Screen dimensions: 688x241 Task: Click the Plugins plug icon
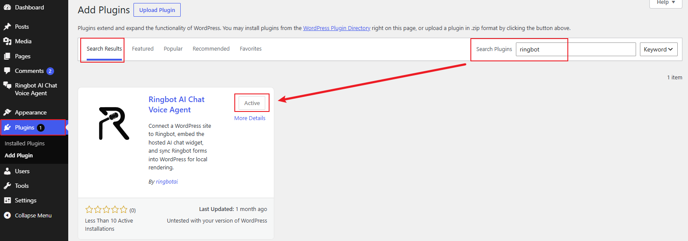7,127
